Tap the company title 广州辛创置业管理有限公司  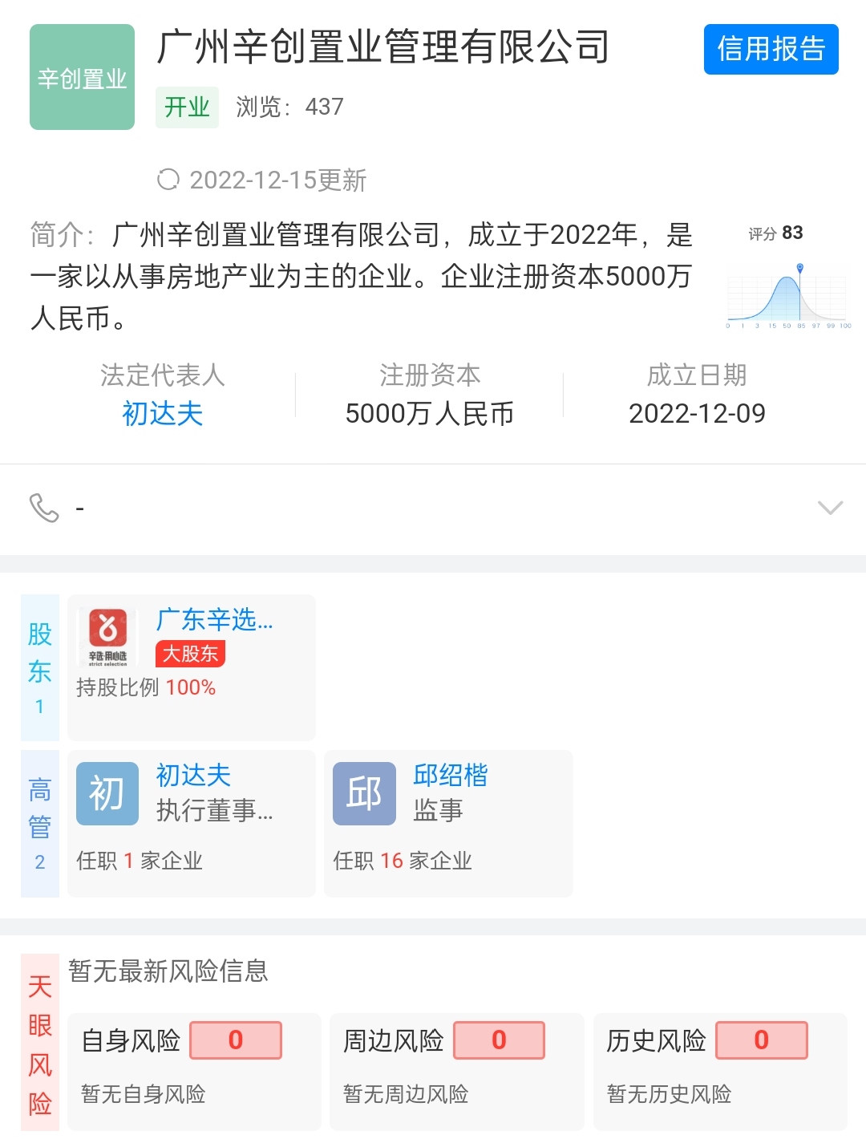coord(383,47)
